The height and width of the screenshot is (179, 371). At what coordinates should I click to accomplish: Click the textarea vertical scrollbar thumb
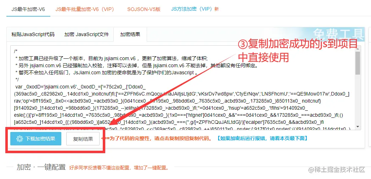pyautogui.click(x=358, y=63)
